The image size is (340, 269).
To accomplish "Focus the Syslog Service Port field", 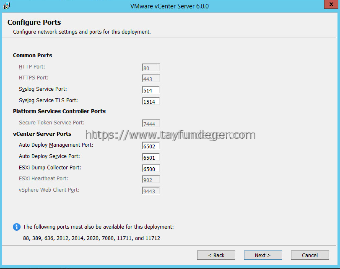I will 151,90.
